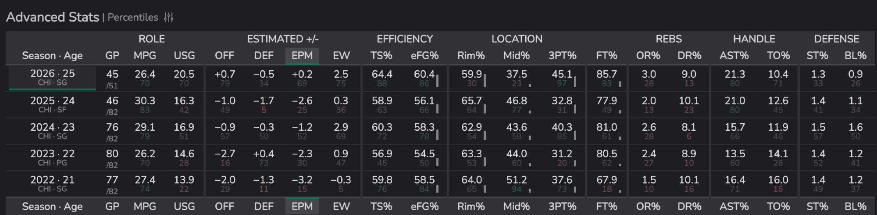Screen dimensions: 877x215
Task: Sort by EPM in the top header row
Action: [x=302, y=56]
